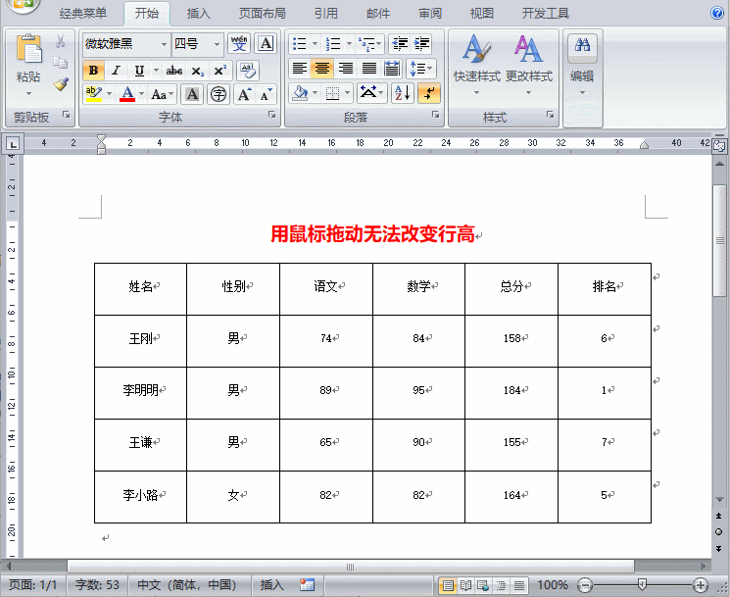Click the character shading A icon
Viewport: 730px width, 597px height.
click(x=192, y=94)
